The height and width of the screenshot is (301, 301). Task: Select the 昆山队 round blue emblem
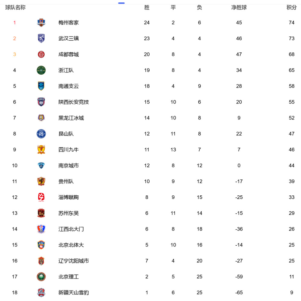coord(41,134)
